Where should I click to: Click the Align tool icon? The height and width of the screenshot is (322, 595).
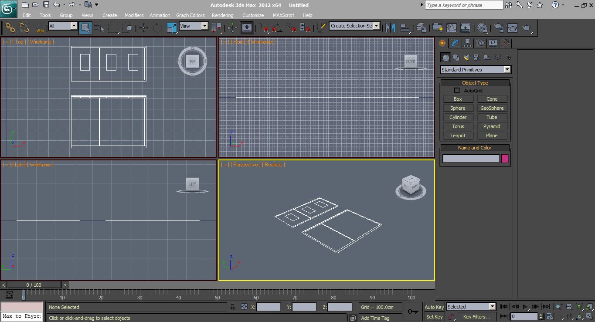click(405, 28)
